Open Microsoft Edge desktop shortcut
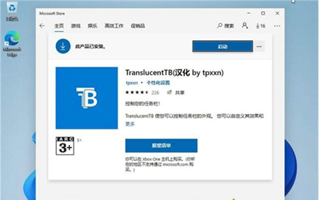 coord(12,44)
